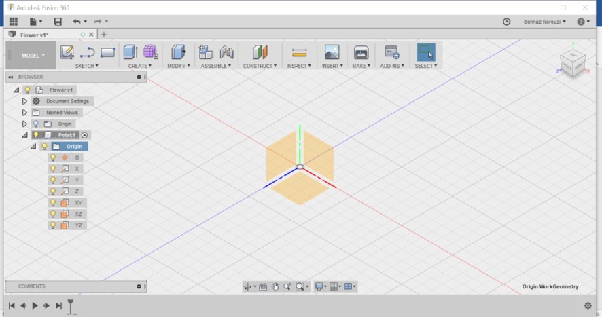Select the Flower v1* document tab
Screen dimensions: 602x317
pyautogui.click(x=34, y=35)
